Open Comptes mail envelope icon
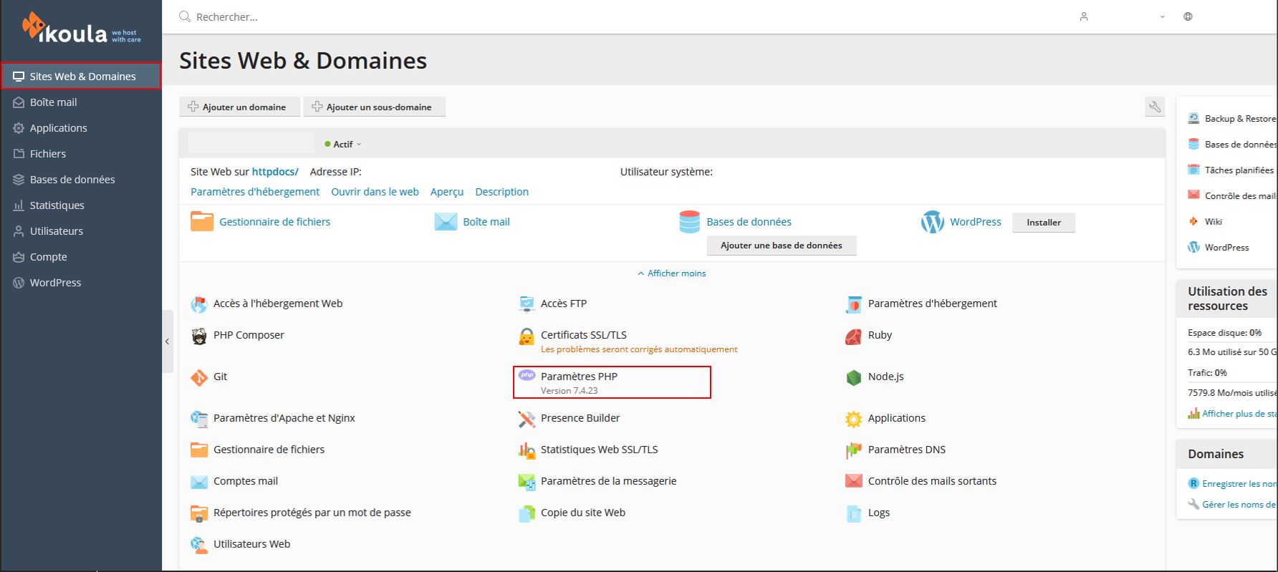1278x572 pixels. point(199,482)
